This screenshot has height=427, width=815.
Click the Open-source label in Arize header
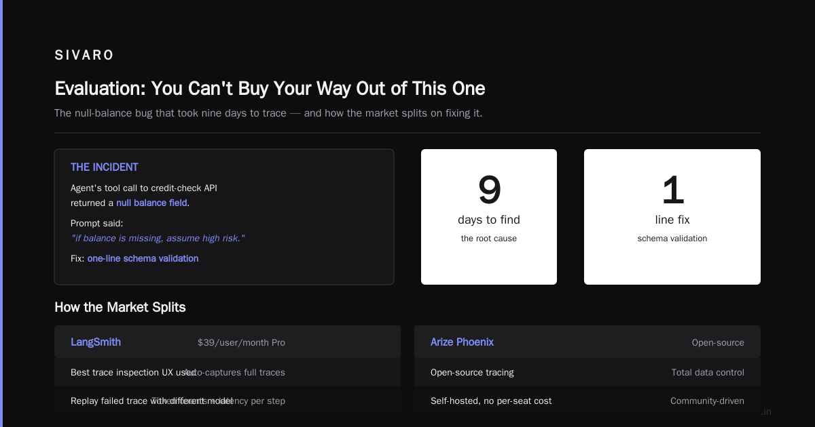(718, 343)
